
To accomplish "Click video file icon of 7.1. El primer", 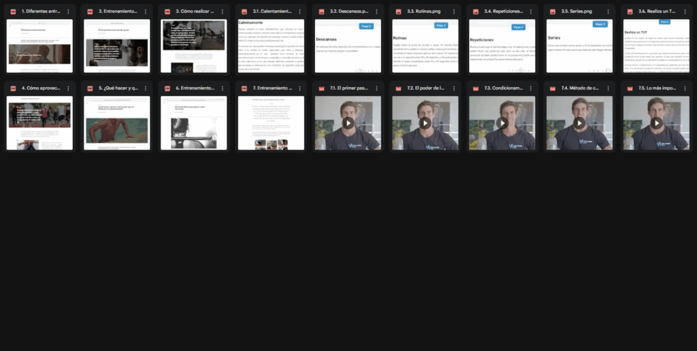I will [321, 88].
